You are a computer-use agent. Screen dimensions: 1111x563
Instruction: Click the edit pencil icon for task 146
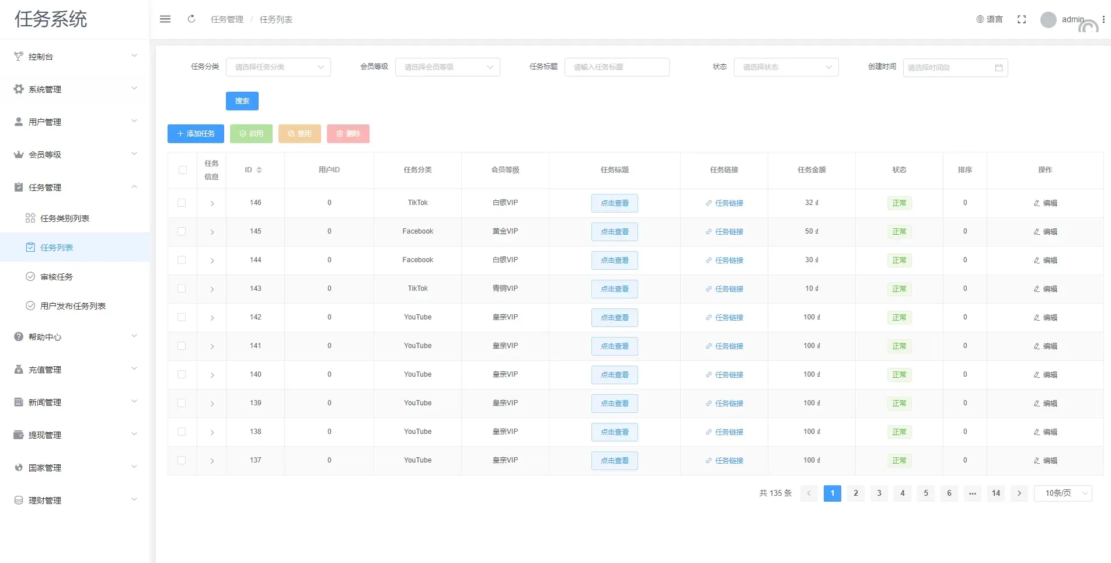pos(1037,203)
